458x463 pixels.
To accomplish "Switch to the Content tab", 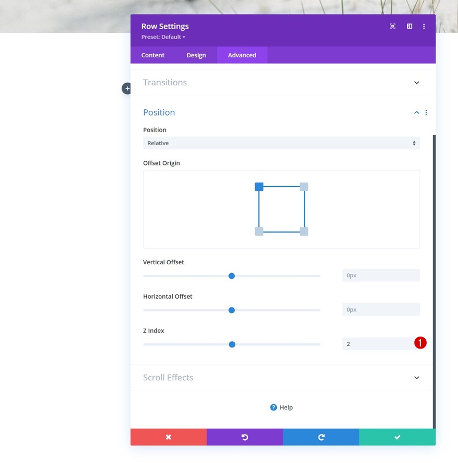I will (x=153, y=55).
